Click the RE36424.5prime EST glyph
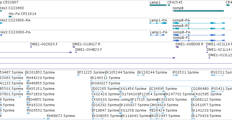Image resolution: width=232 pixels, height=120 pixels. coord(157,113)
